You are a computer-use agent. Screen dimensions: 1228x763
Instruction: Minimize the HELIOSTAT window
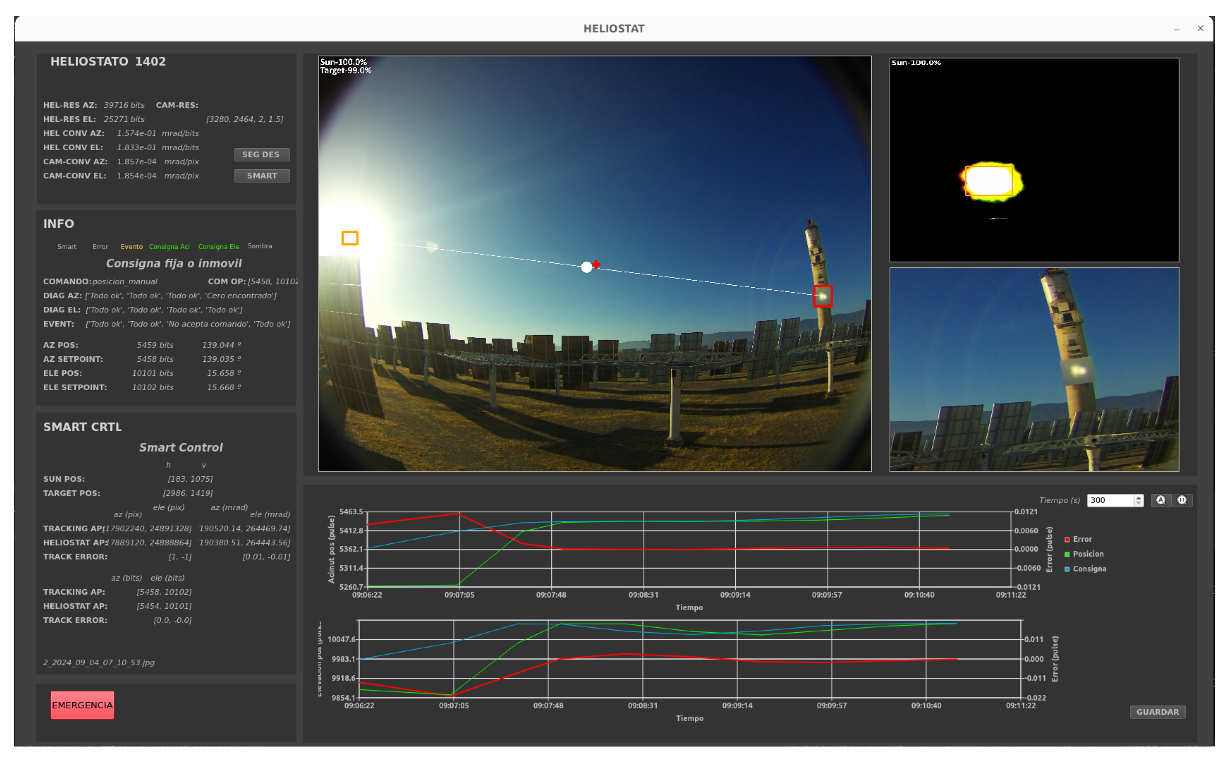pyautogui.click(x=1176, y=29)
